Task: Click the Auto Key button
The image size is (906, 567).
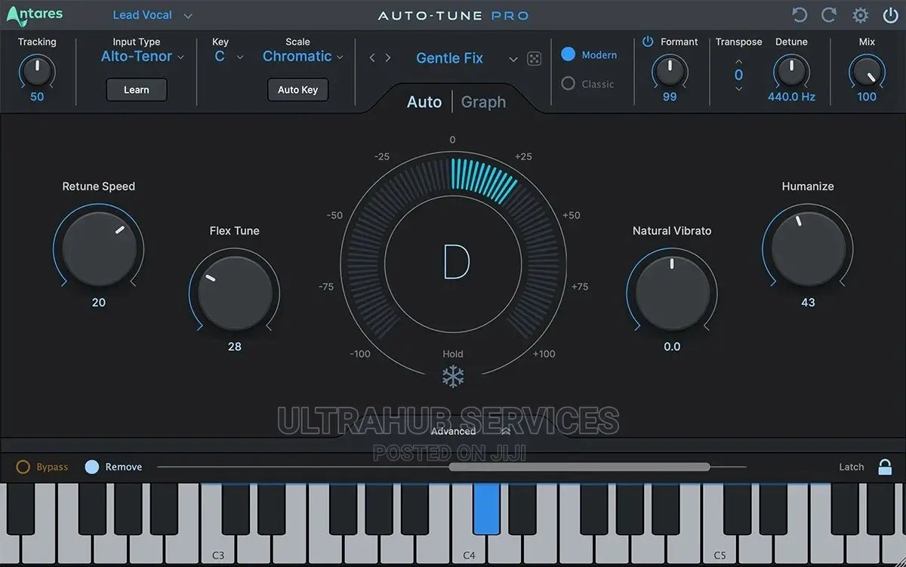Action: tap(297, 90)
